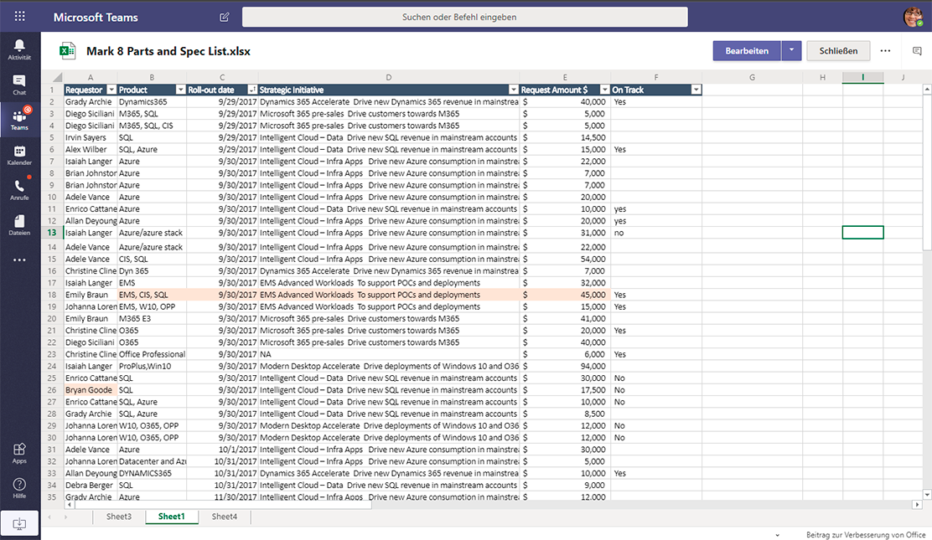932x540 pixels.
Task: Open Kalender in the left sidebar
Action: (x=19, y=154)
